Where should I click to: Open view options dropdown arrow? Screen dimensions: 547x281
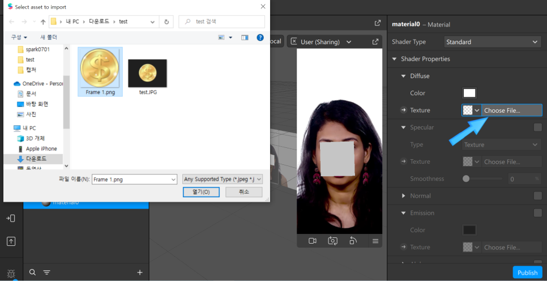[x=230, y=37]
